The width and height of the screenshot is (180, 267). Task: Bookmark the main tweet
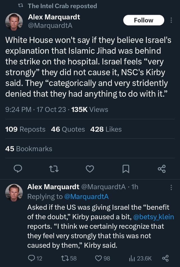pyautogui.click(x=126, y=169)
